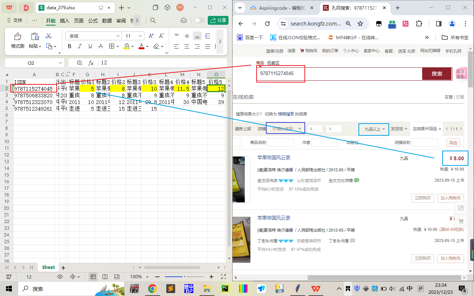
Task: Click the WPS cloud sync icon
Action: 184,20
